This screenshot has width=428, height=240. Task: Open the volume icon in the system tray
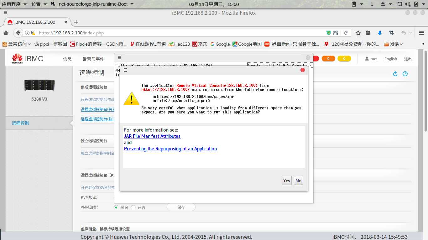tap(408, 4)
